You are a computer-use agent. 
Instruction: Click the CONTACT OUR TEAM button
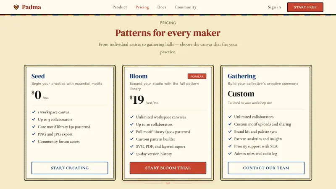click(x=266, y=168)
